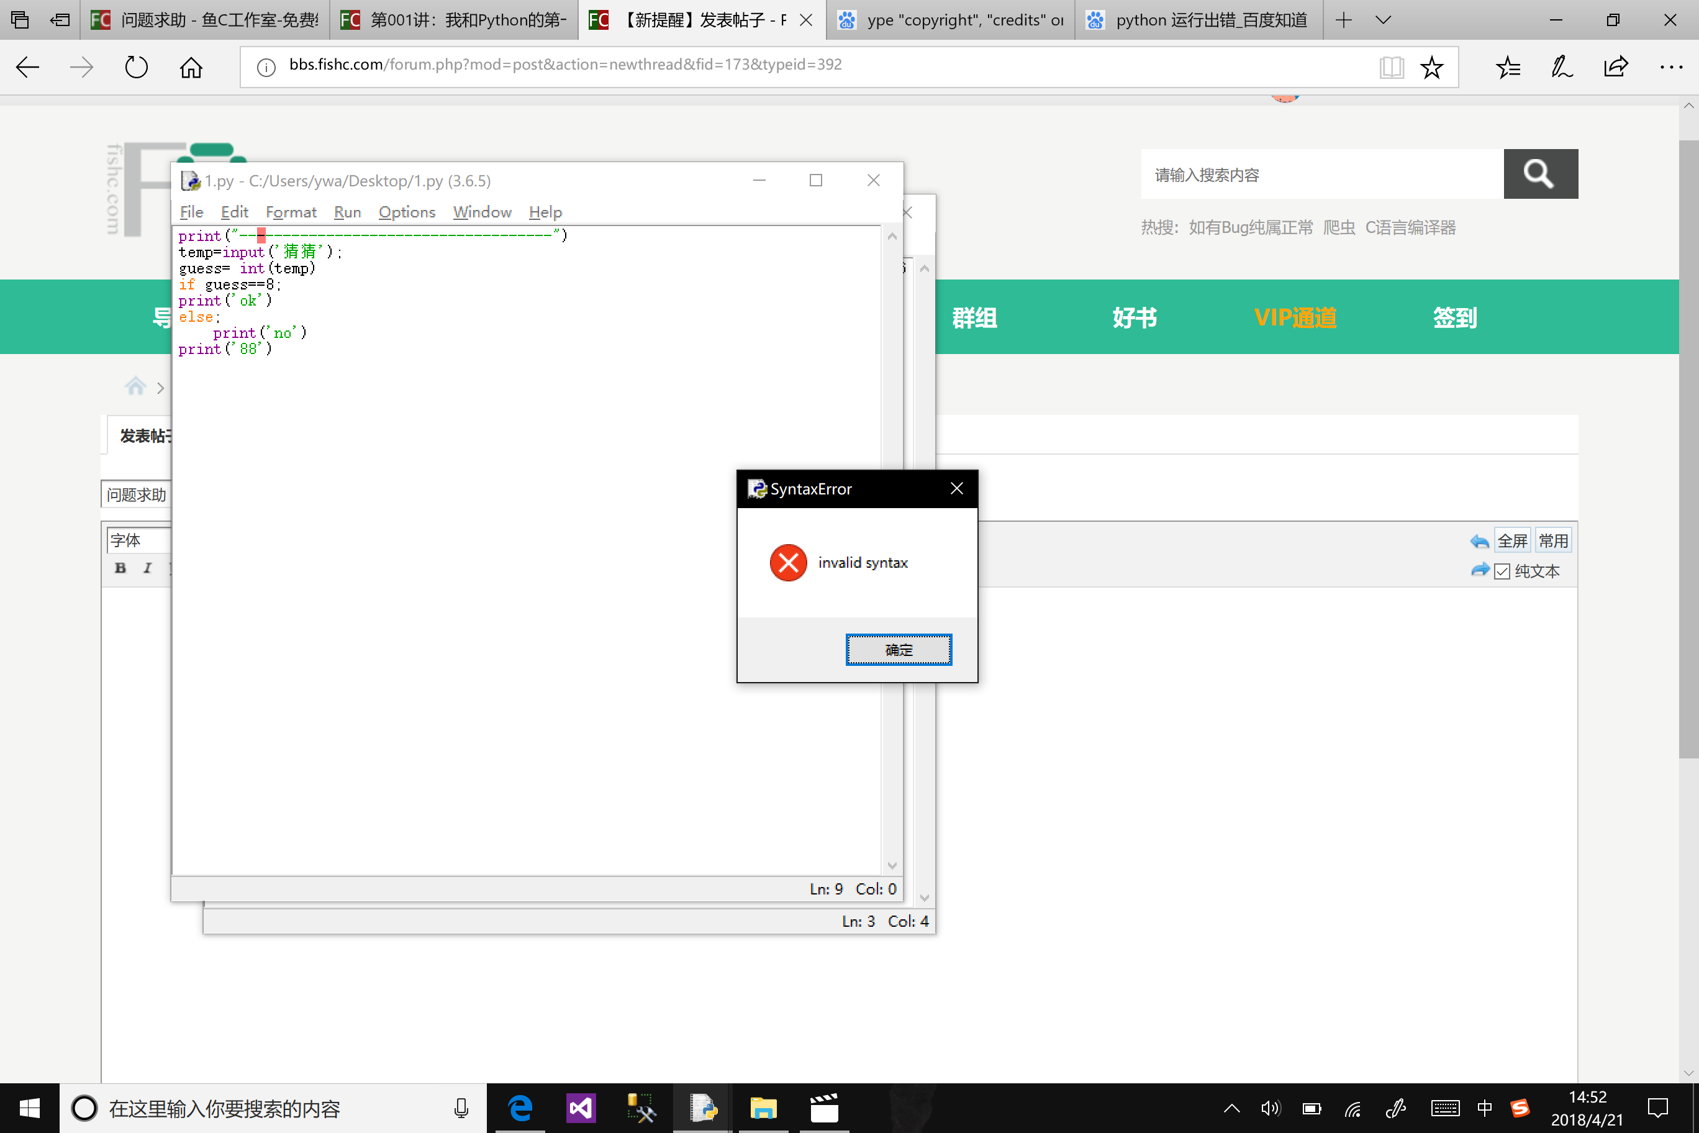Viewport: 1699px width, 1133px height.
Task: Open the Format menu in IDLE
Action: (291, 212)
